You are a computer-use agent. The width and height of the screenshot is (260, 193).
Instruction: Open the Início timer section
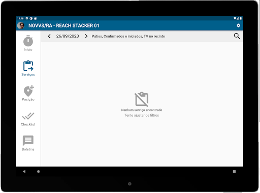pos(28,43)
